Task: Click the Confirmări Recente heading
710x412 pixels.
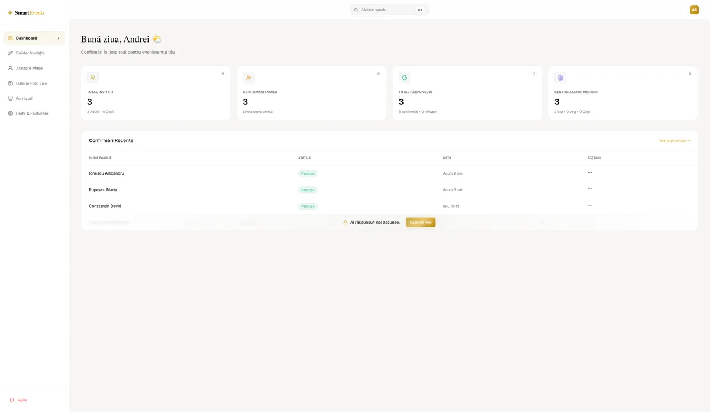Action: (x=111, y=141)
